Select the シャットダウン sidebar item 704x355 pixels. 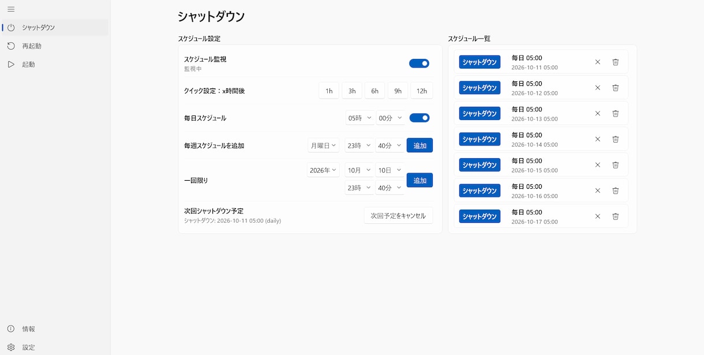[x=55, y=27]
